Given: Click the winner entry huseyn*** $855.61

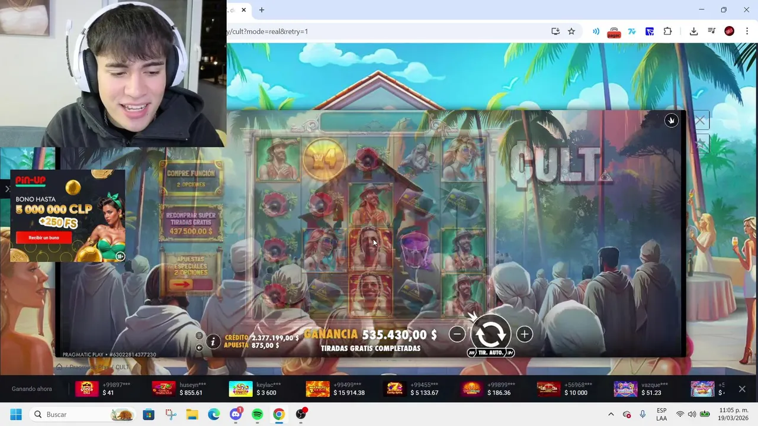Looking at the screenshot, I should coord(179,389).
